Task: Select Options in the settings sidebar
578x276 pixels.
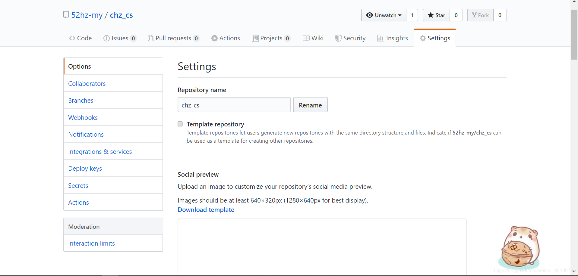Action: tap(113, 66)
